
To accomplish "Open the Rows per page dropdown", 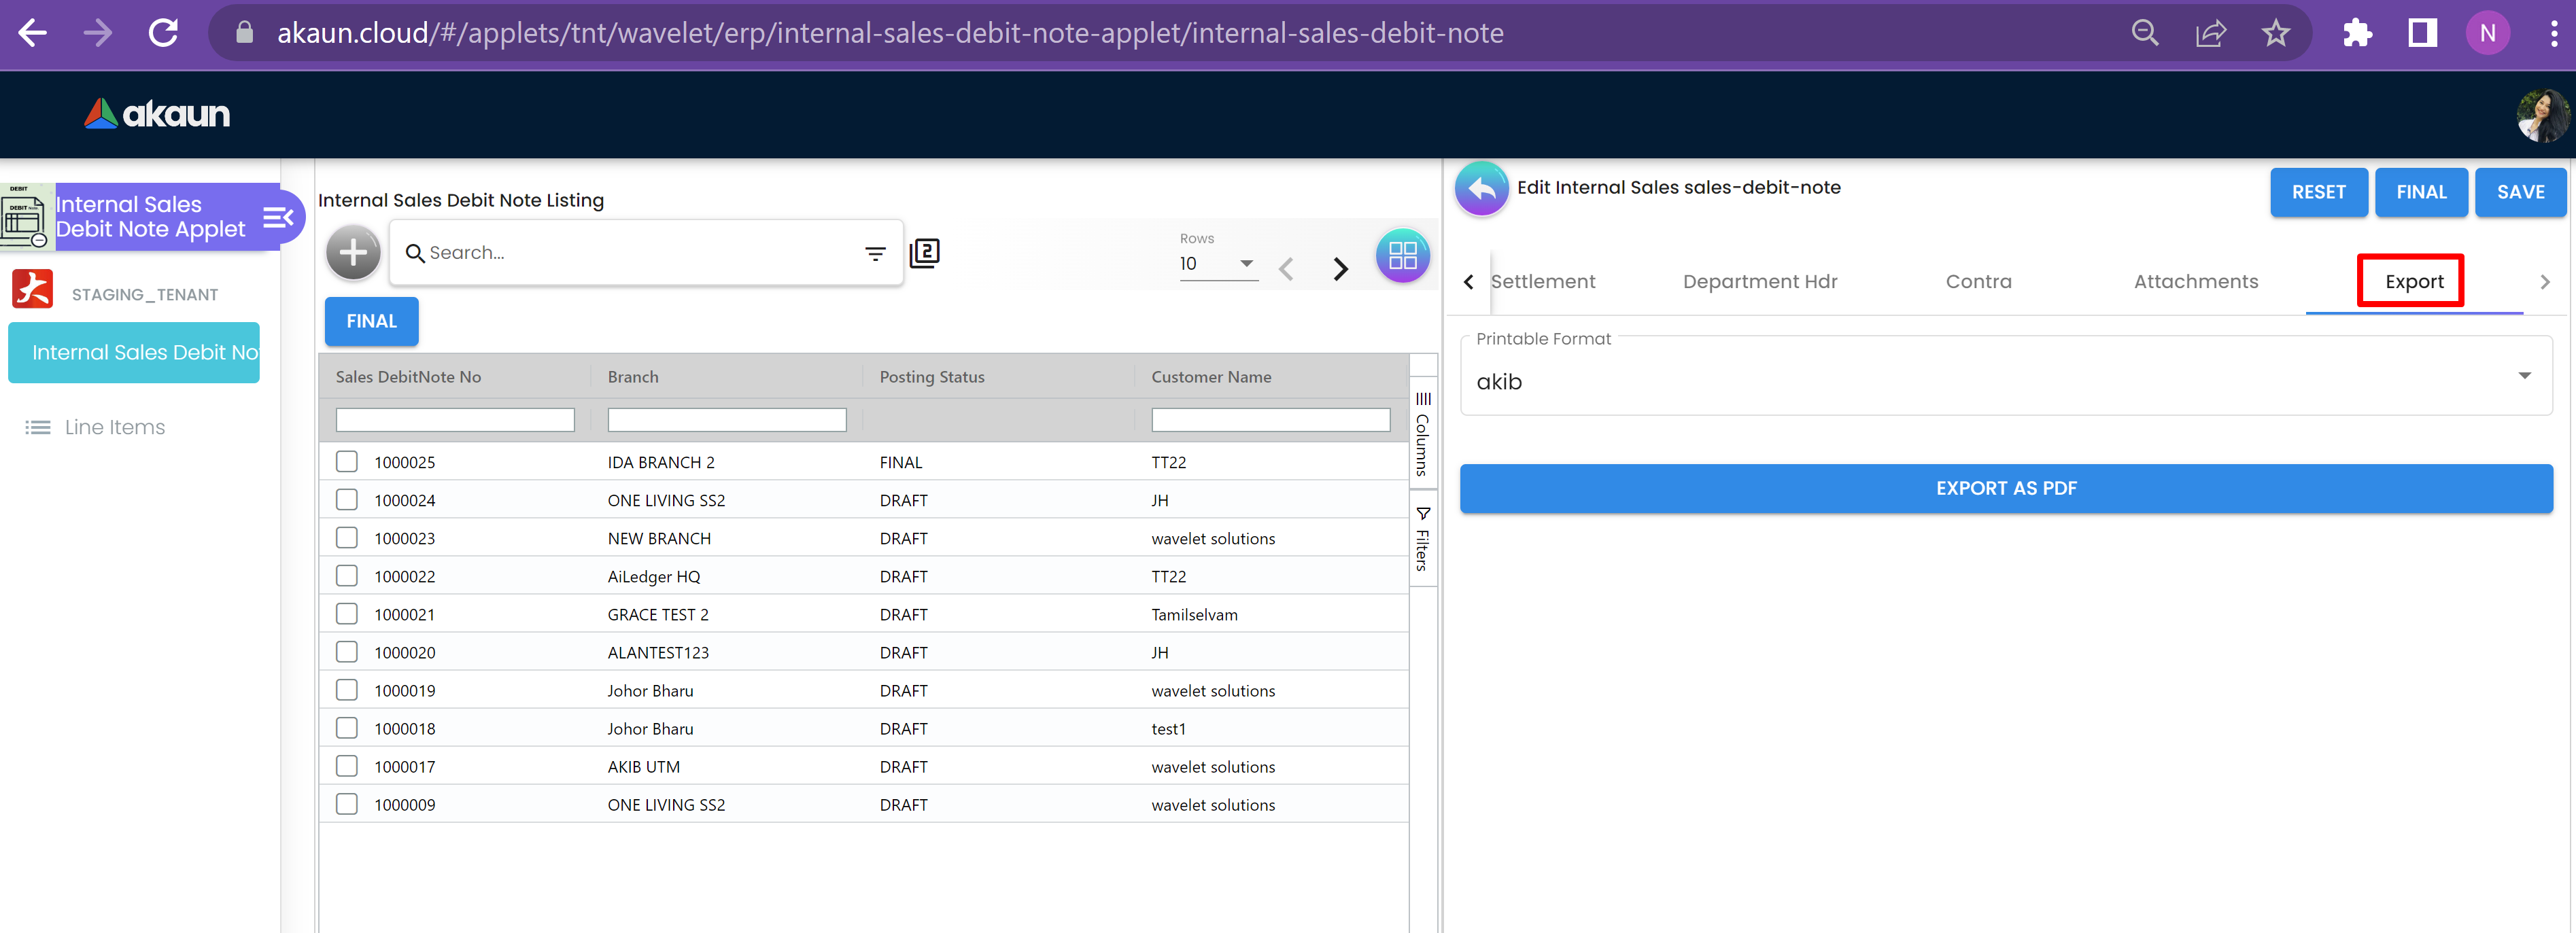I will click(1217, 264).
